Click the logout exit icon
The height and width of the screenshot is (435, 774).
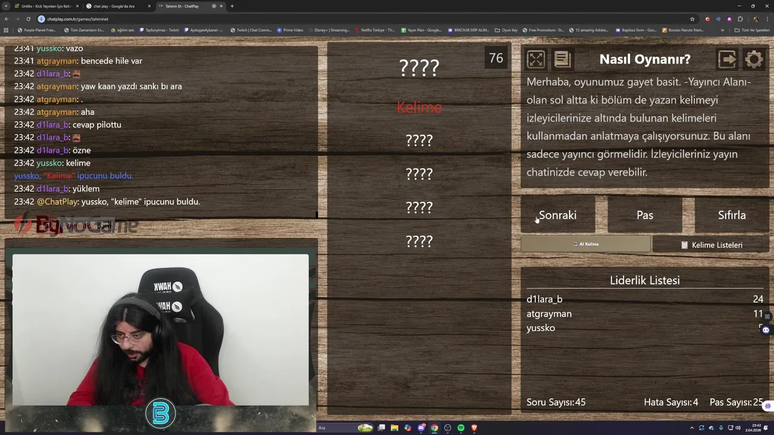pyautogui.click(x=727, y=59)
